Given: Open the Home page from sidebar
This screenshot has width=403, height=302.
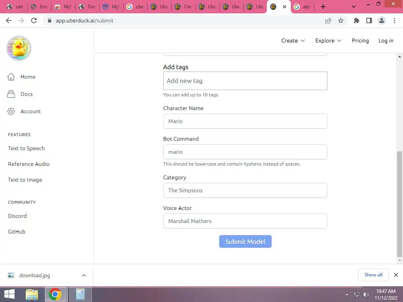Looking at the screenshot, I should (21, 77).
